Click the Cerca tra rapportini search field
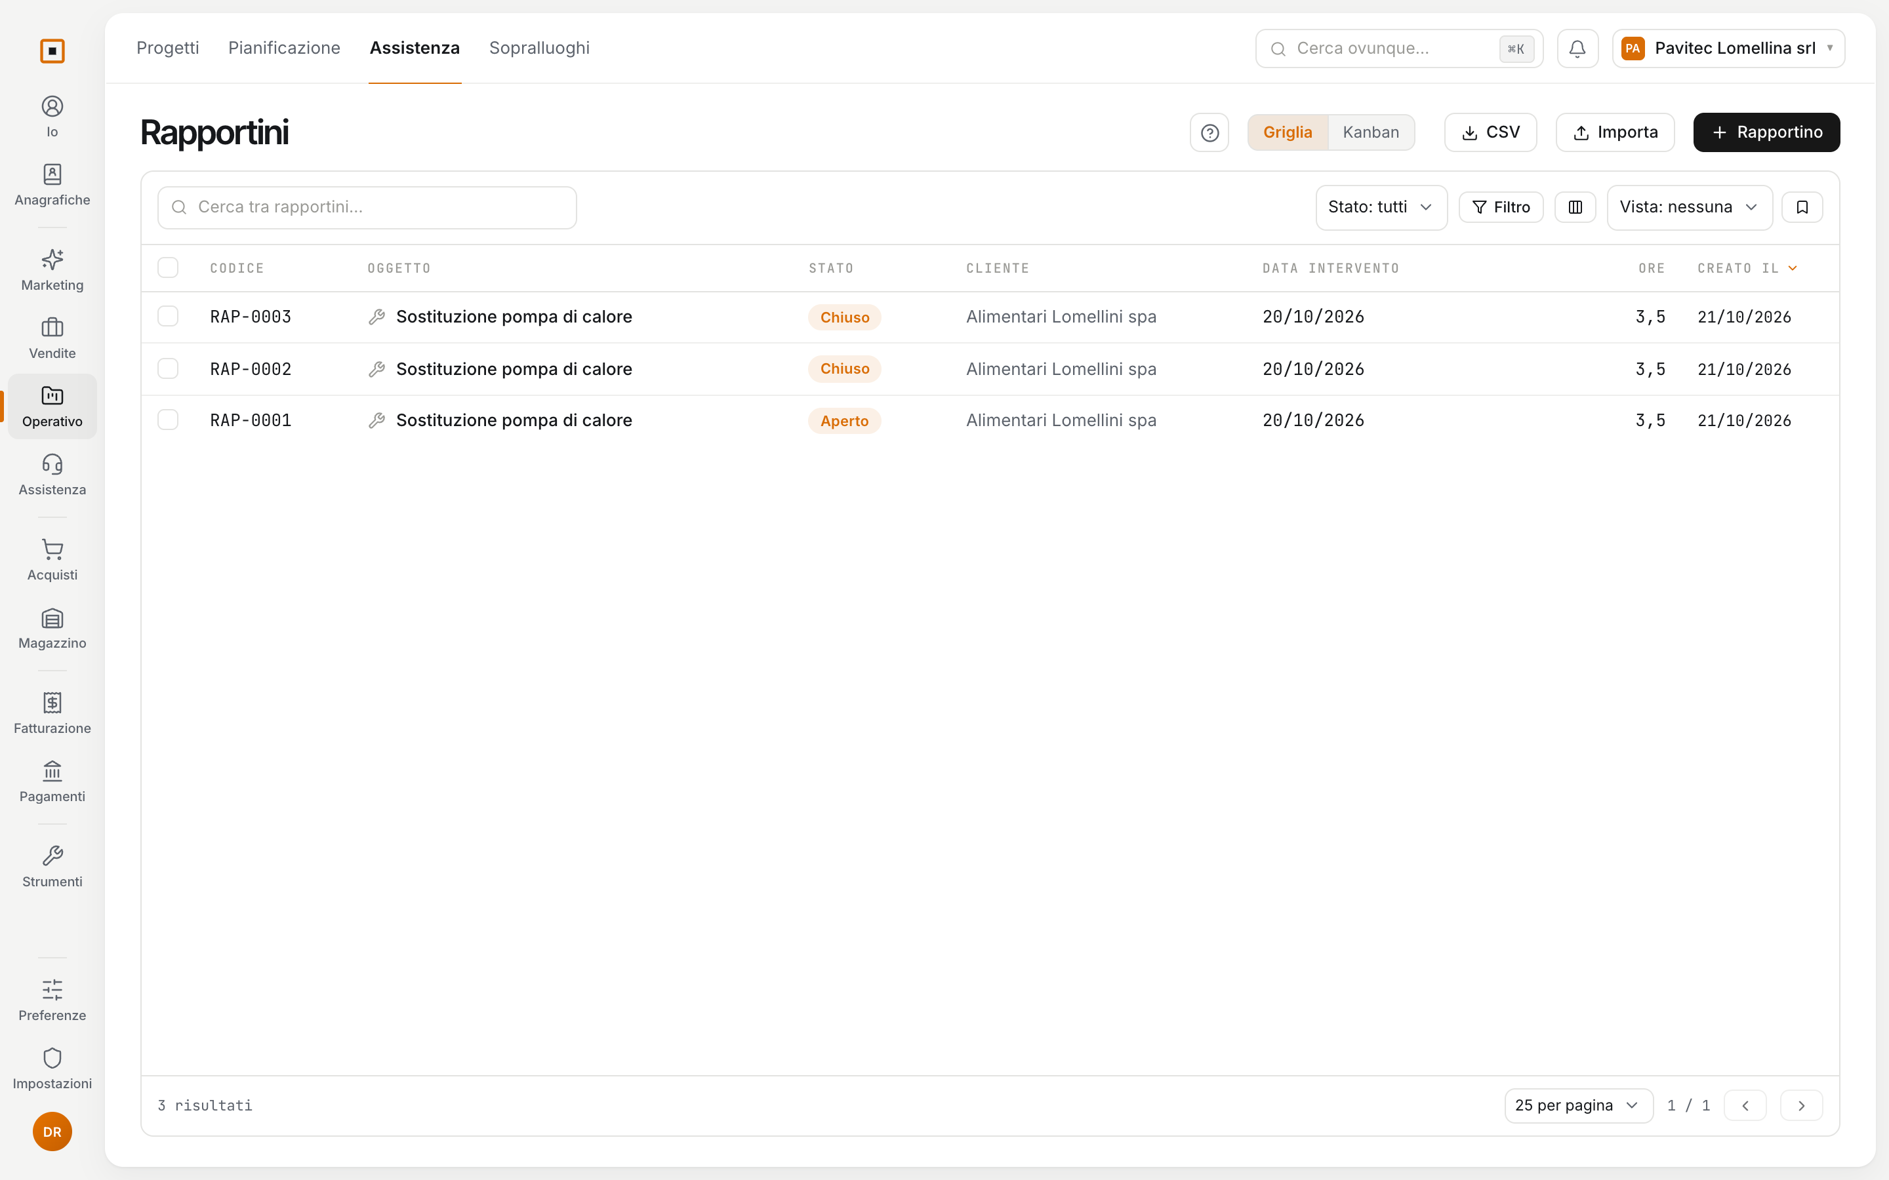This screenshot has height=1180, width=1889. pos(367,208)
